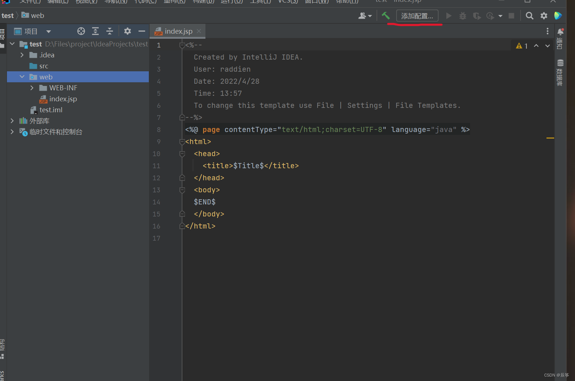Click the test breadcrumb in navigation bar
Image resolution: width=575 pixels, height=381 pixels.
click(x=7, y=16)
